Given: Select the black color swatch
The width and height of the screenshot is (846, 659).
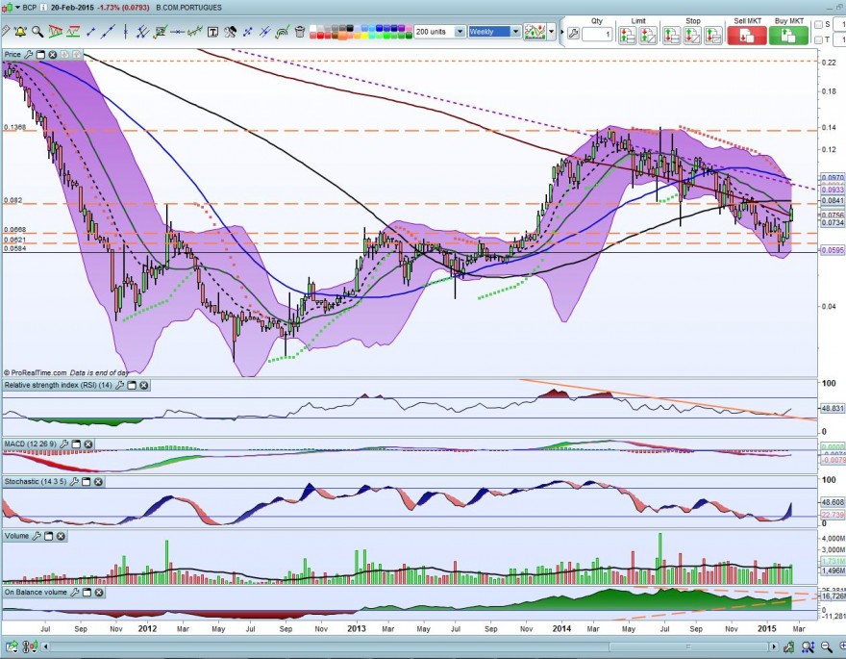Looking at the screenshot, I should pos(350,28).
